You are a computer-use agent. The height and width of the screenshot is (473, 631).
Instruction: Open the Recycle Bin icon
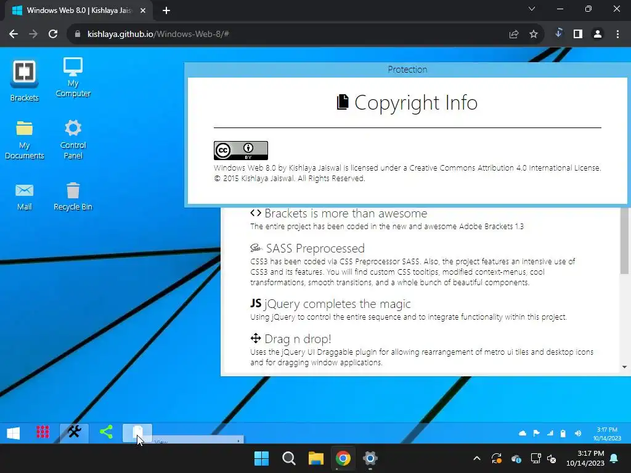point(73,196)
